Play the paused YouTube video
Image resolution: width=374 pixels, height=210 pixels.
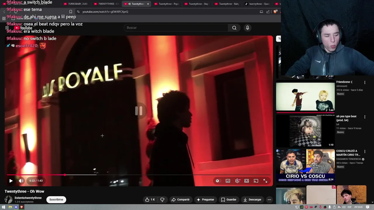[11, 181]
